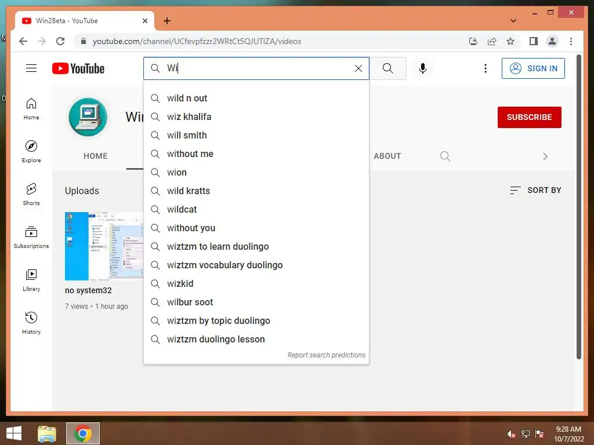Open Explore in the sidebar
This screenshot has height=445, width=594.
click(x=31, y=151)
